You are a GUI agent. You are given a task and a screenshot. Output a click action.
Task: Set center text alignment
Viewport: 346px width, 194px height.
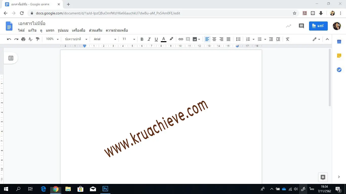(x=214, y=39)
